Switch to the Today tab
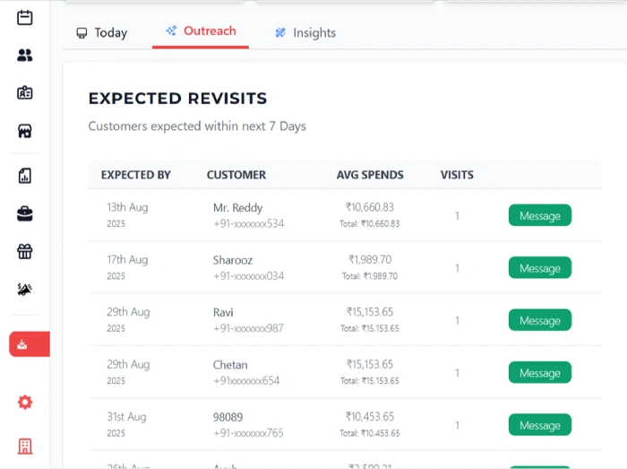This screenshot has width=627, height=469. click(101, 33)
